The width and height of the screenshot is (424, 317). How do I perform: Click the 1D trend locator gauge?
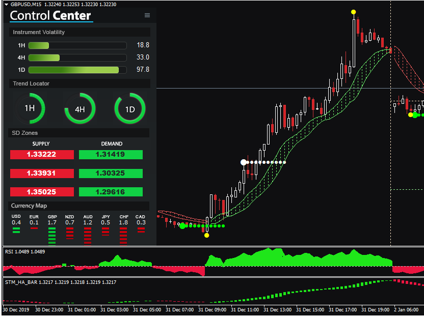pyautogui.click(x=130, y=108)
